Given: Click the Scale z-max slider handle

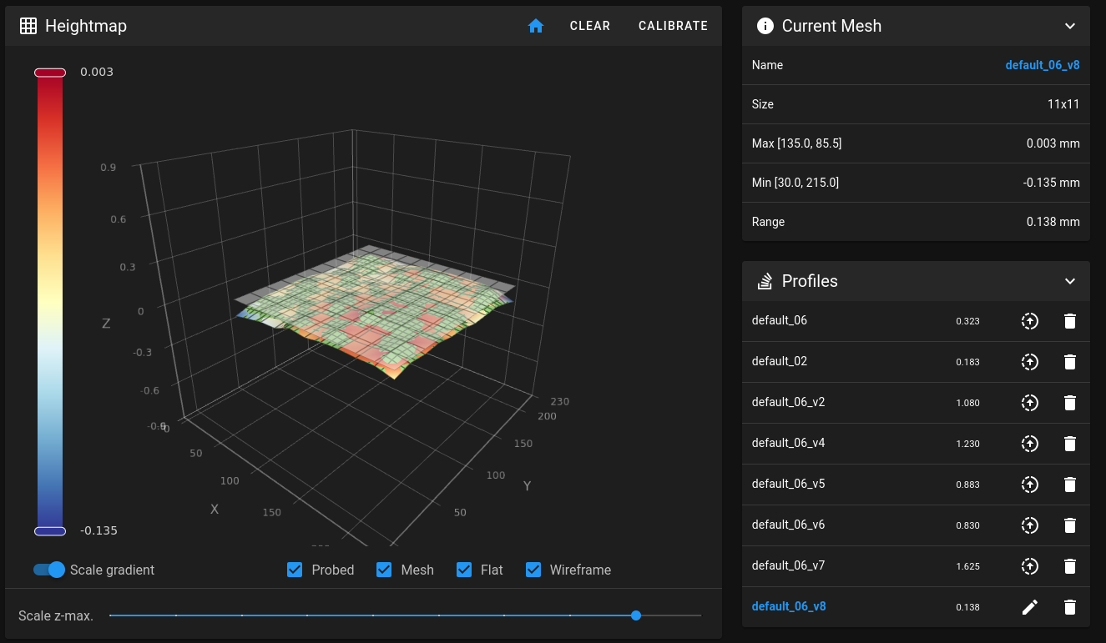Looking at the screenshot, I should tap(636, 615).
